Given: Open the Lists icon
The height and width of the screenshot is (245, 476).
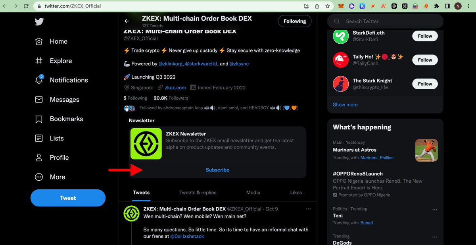Looking at the screenshot, I should click(39, 138).
